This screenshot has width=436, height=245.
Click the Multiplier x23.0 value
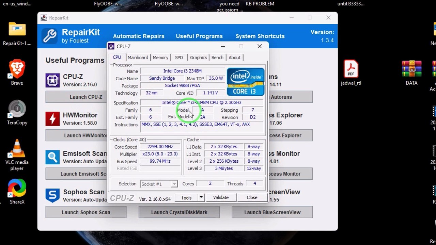point(160,154)
